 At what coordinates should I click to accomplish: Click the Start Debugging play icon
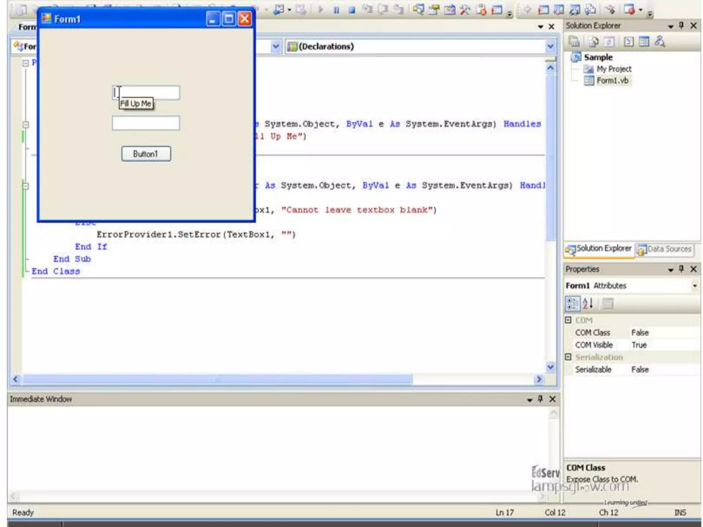pyautogui.click(x=321, y=10)
